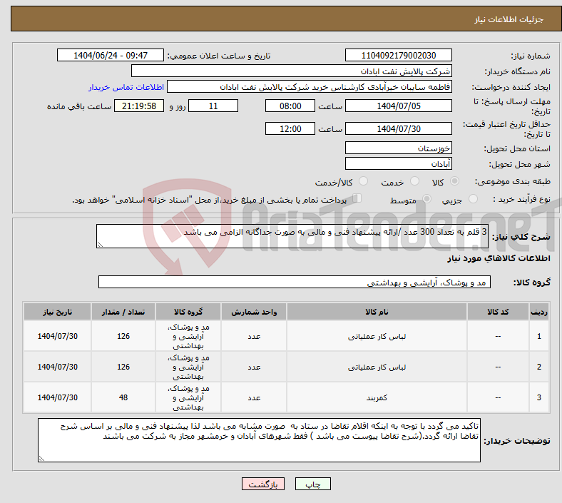Click the ردیف column header
Screen dimensions: 562x503
coord(539,312)
